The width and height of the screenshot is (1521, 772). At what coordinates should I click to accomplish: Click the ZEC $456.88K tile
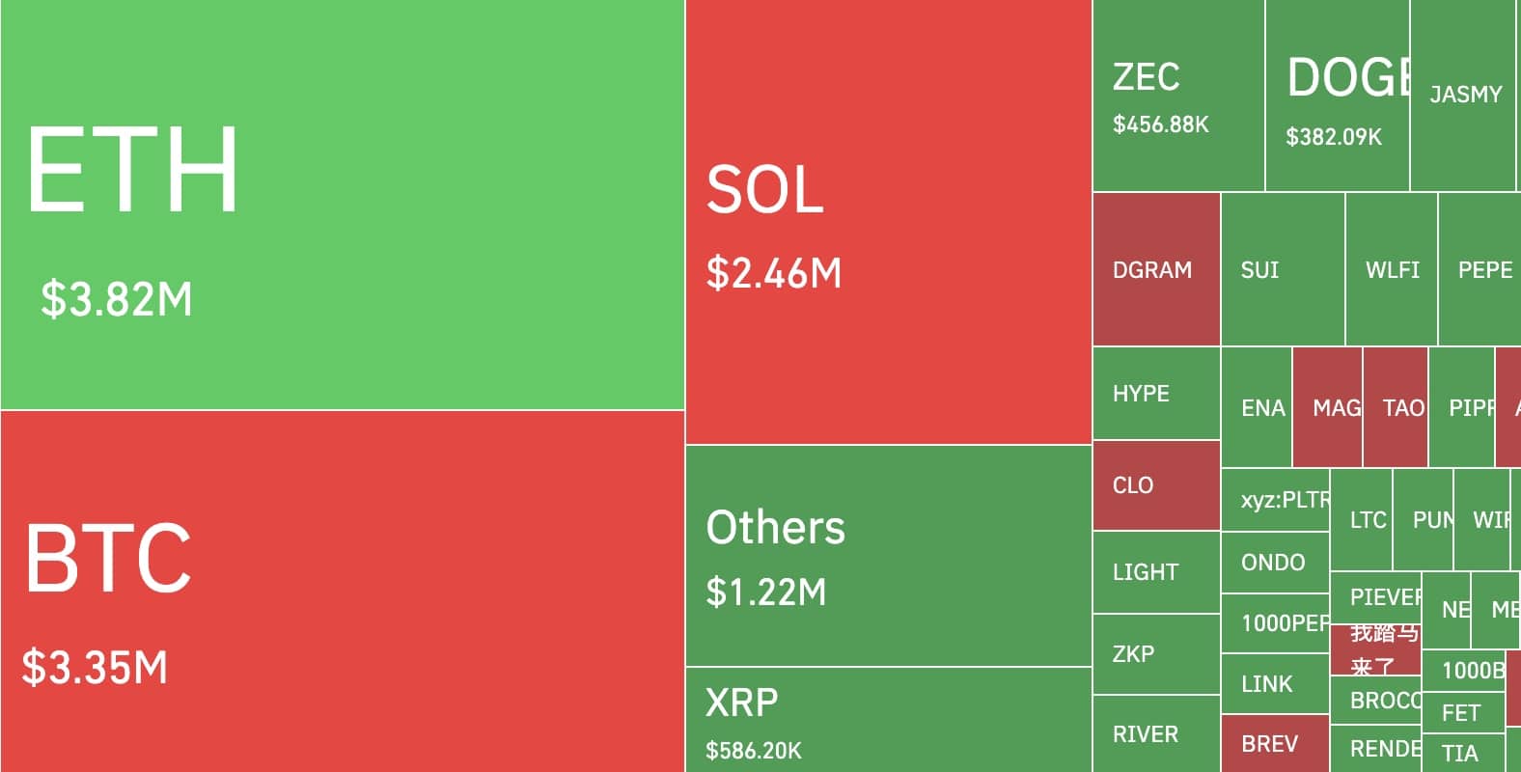coord(1178,96)
